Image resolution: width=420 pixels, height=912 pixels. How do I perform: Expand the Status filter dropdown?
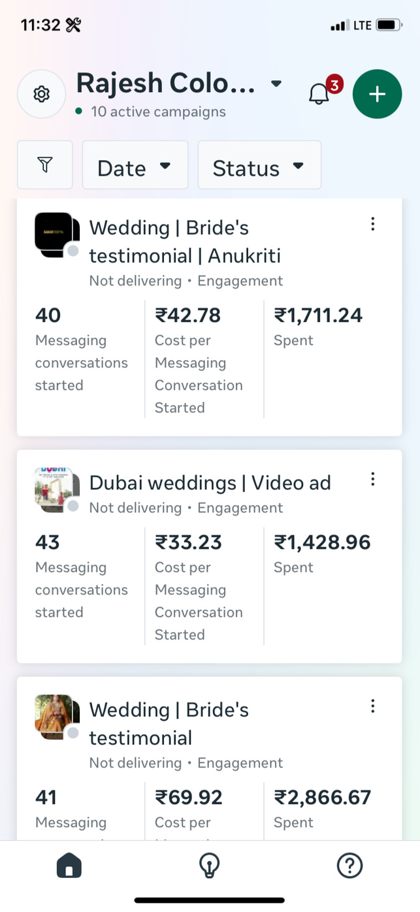(x=259, y=165)
